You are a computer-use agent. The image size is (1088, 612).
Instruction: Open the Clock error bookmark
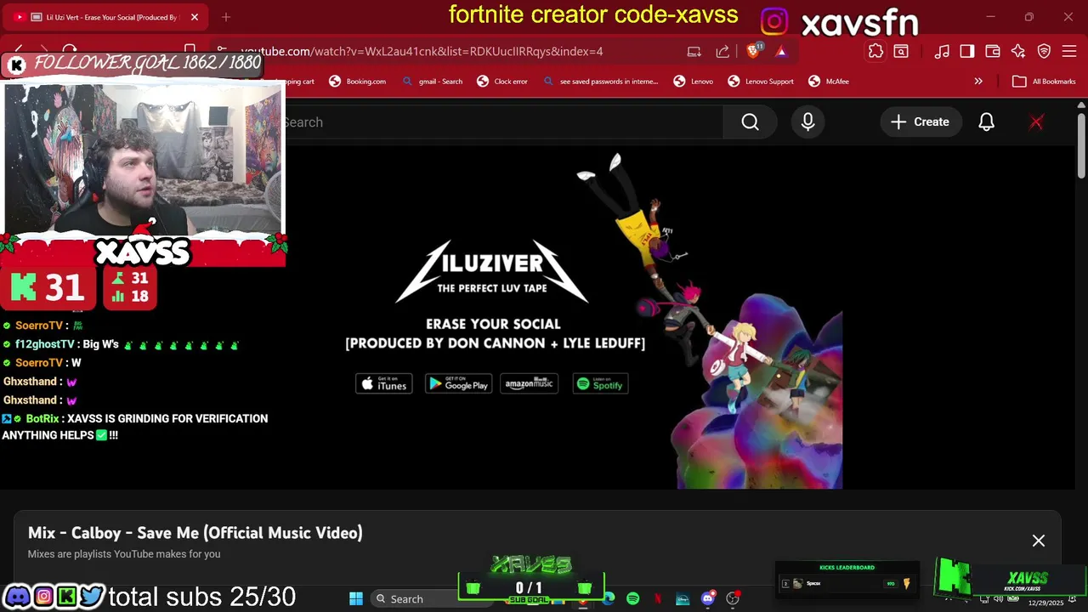(501, 82)
